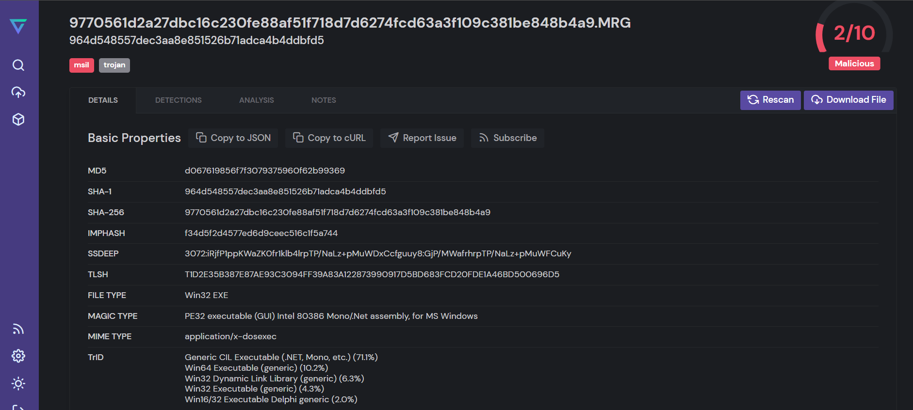Switch to the Details tab
The height and width of the screenshot is (410, 913).
click(103, 100)
